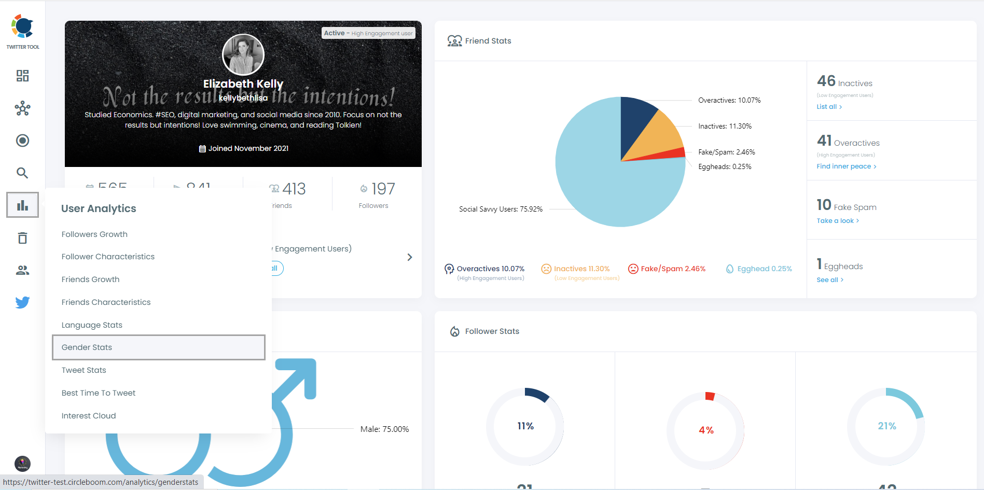The image size is (984, 490).
Task: Click the Friend Stats header icon
Action: click(455, 40)
